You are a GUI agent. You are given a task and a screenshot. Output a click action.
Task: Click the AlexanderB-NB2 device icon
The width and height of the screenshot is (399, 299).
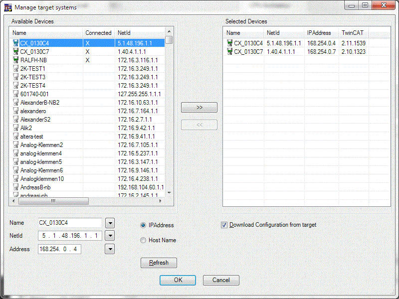pyautogui.click(x=16, y=102)
